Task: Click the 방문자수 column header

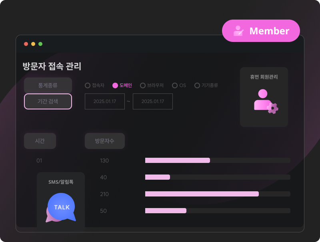Action: click(105, 141)
